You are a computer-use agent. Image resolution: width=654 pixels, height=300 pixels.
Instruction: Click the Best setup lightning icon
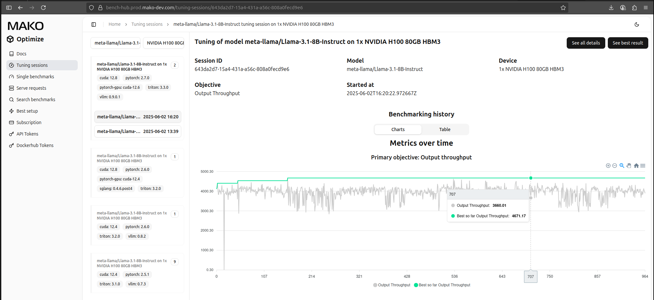(x=11, y=111)
